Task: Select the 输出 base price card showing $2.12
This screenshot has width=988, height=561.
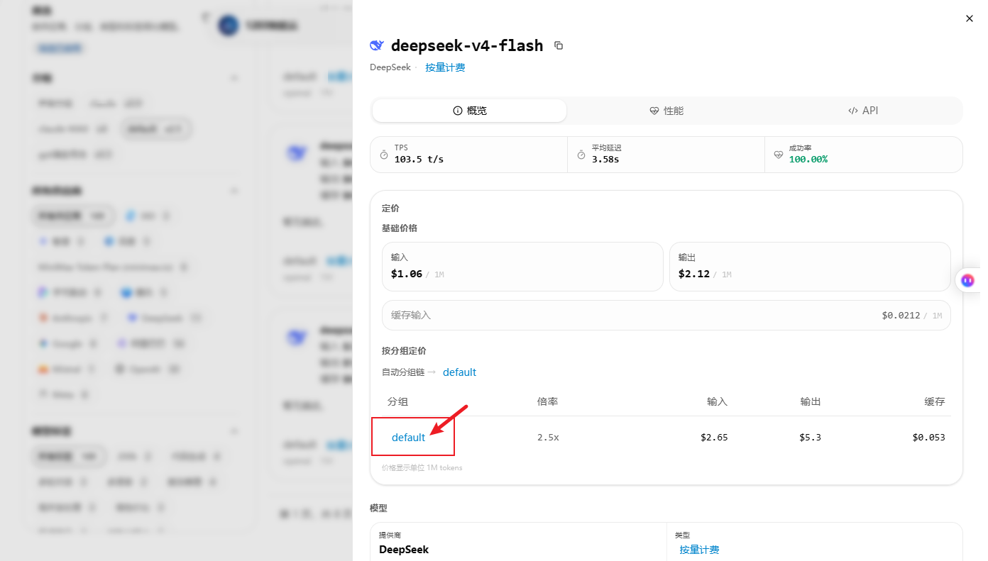Action: [810, 266]
